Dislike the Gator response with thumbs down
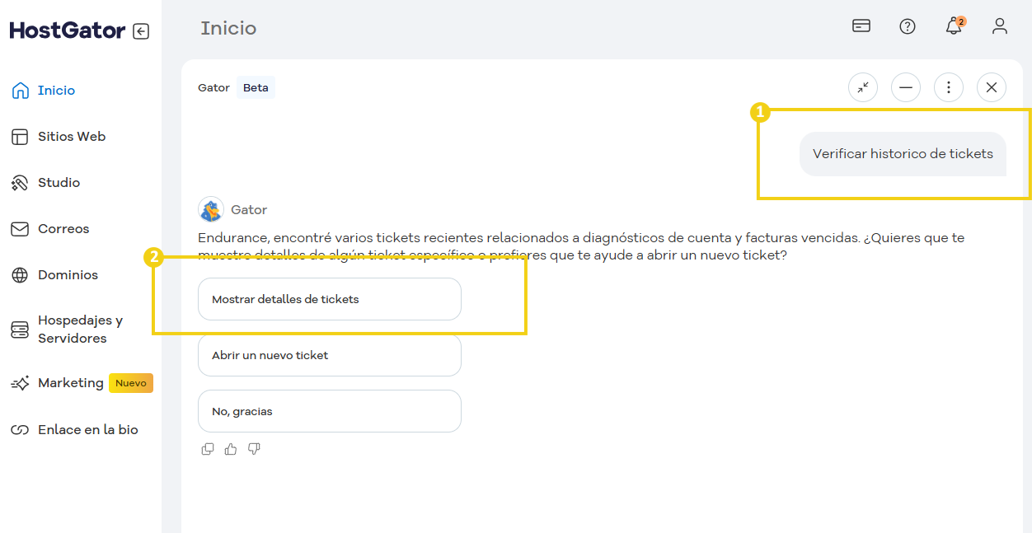 click(x=254, y=449)
